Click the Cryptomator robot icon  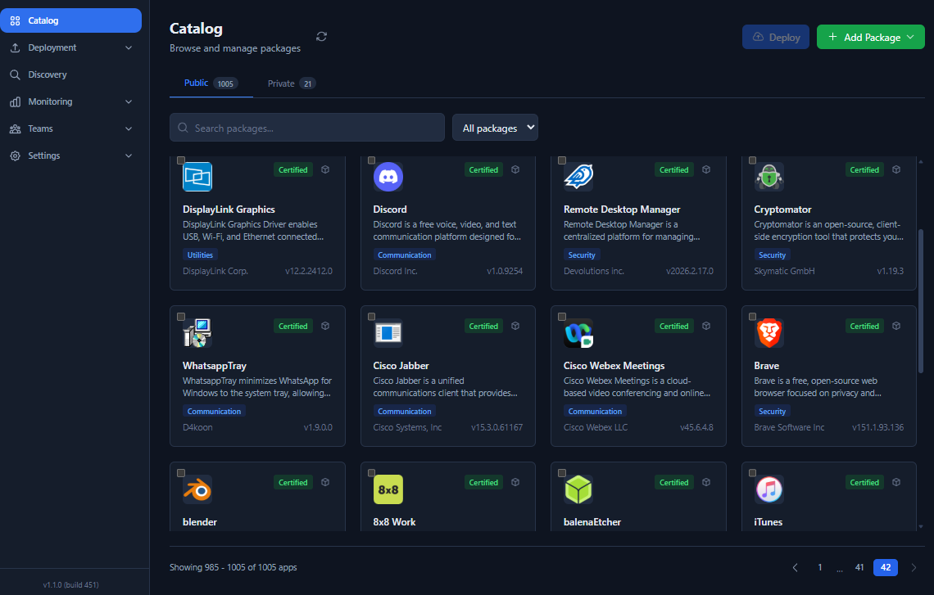769,177
